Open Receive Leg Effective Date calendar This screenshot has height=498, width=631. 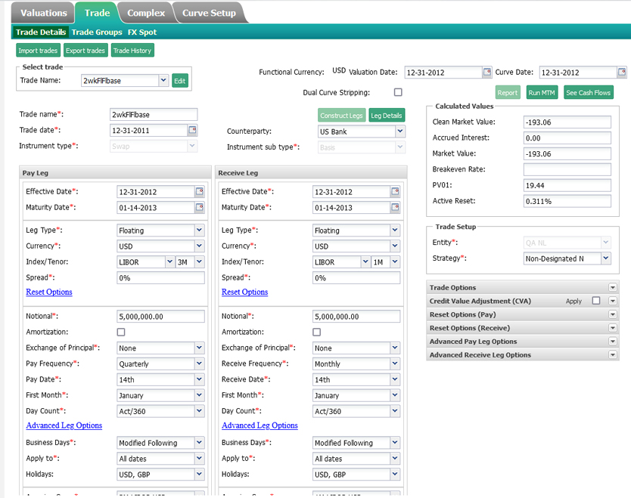coord(396,192)
